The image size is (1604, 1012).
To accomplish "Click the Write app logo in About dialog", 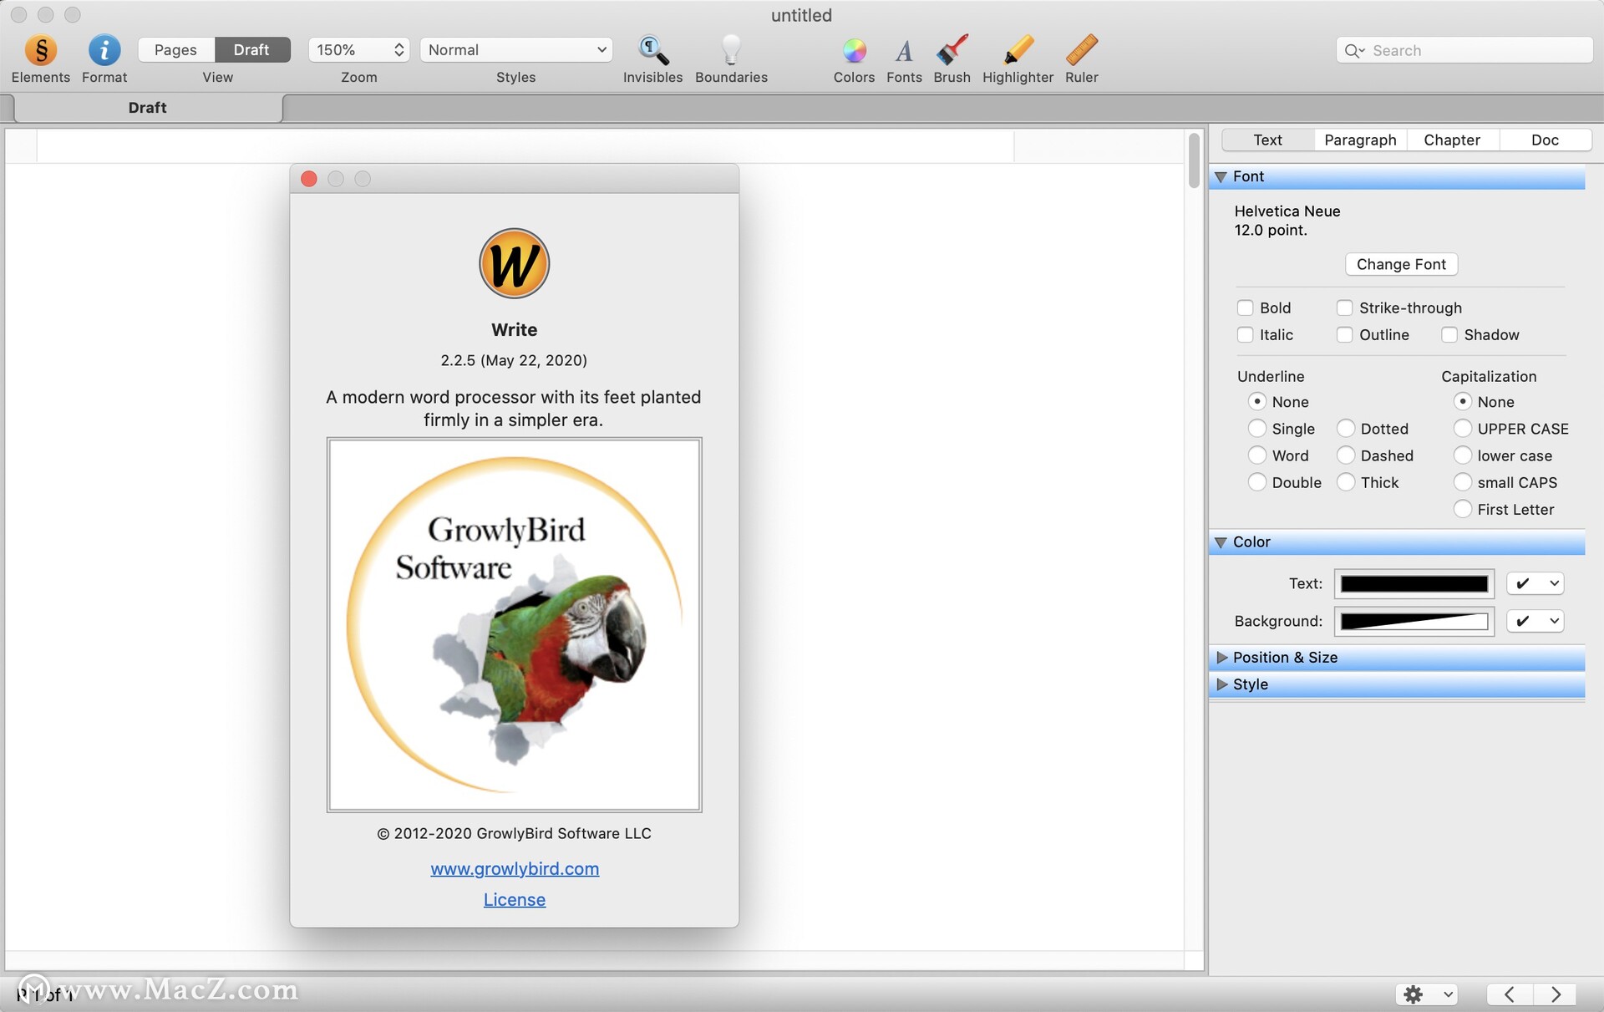I will 514,263.
